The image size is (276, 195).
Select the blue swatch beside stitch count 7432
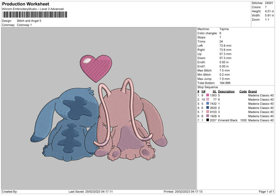point(207,103)
